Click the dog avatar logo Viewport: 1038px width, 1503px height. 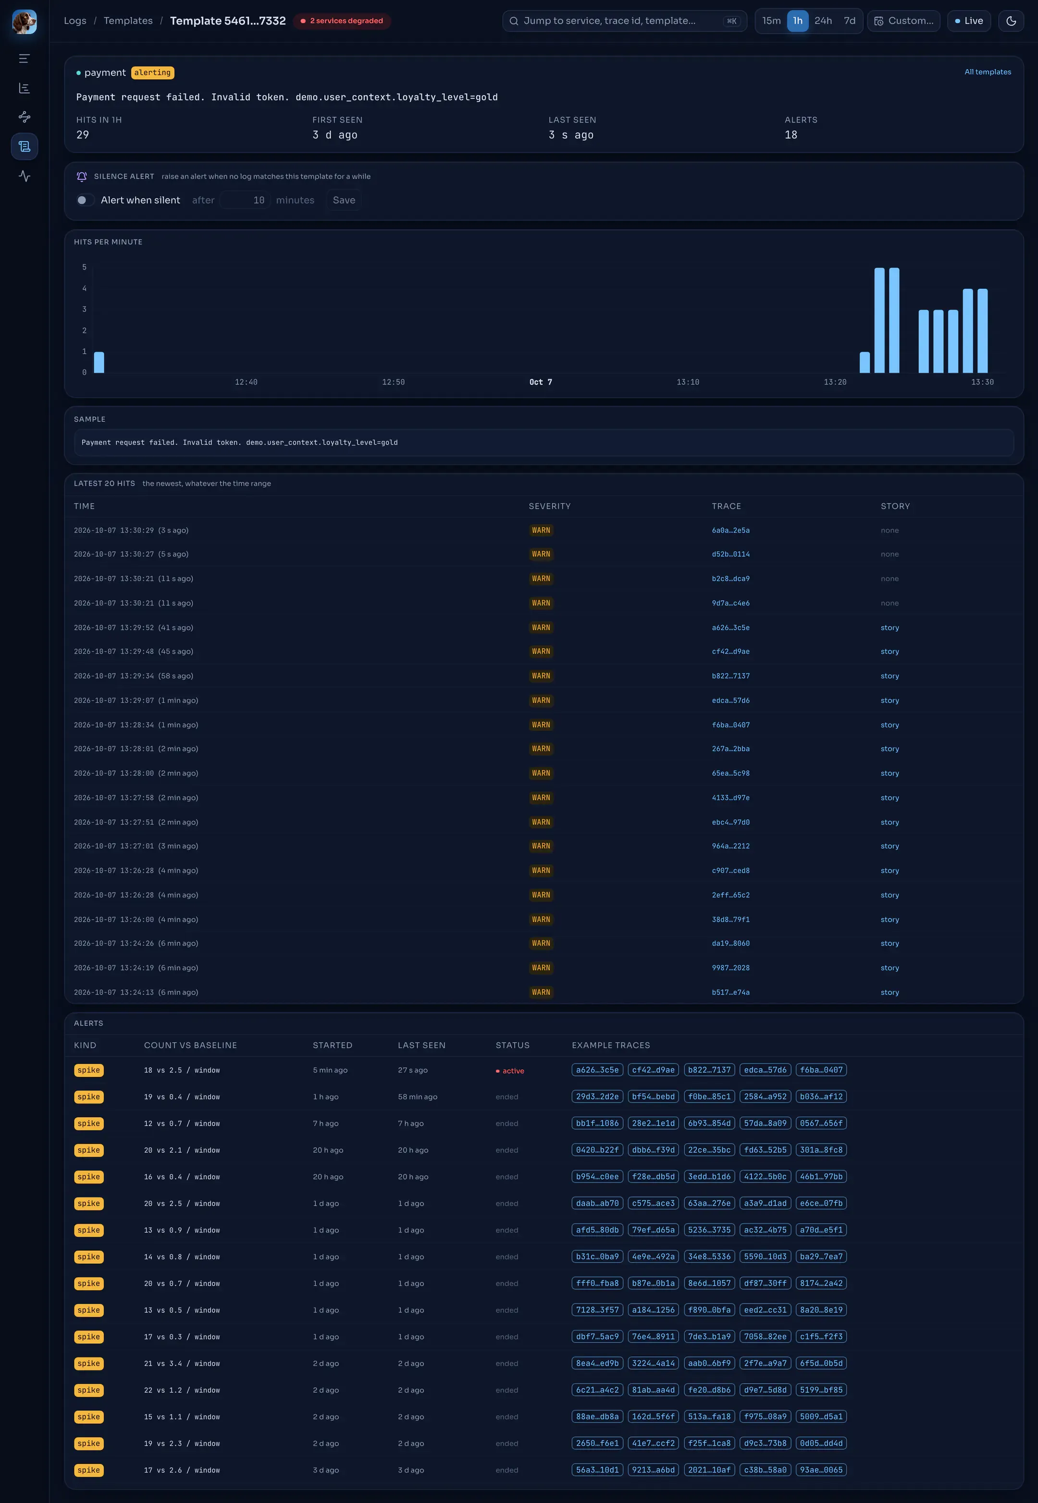tap(24, 22)
